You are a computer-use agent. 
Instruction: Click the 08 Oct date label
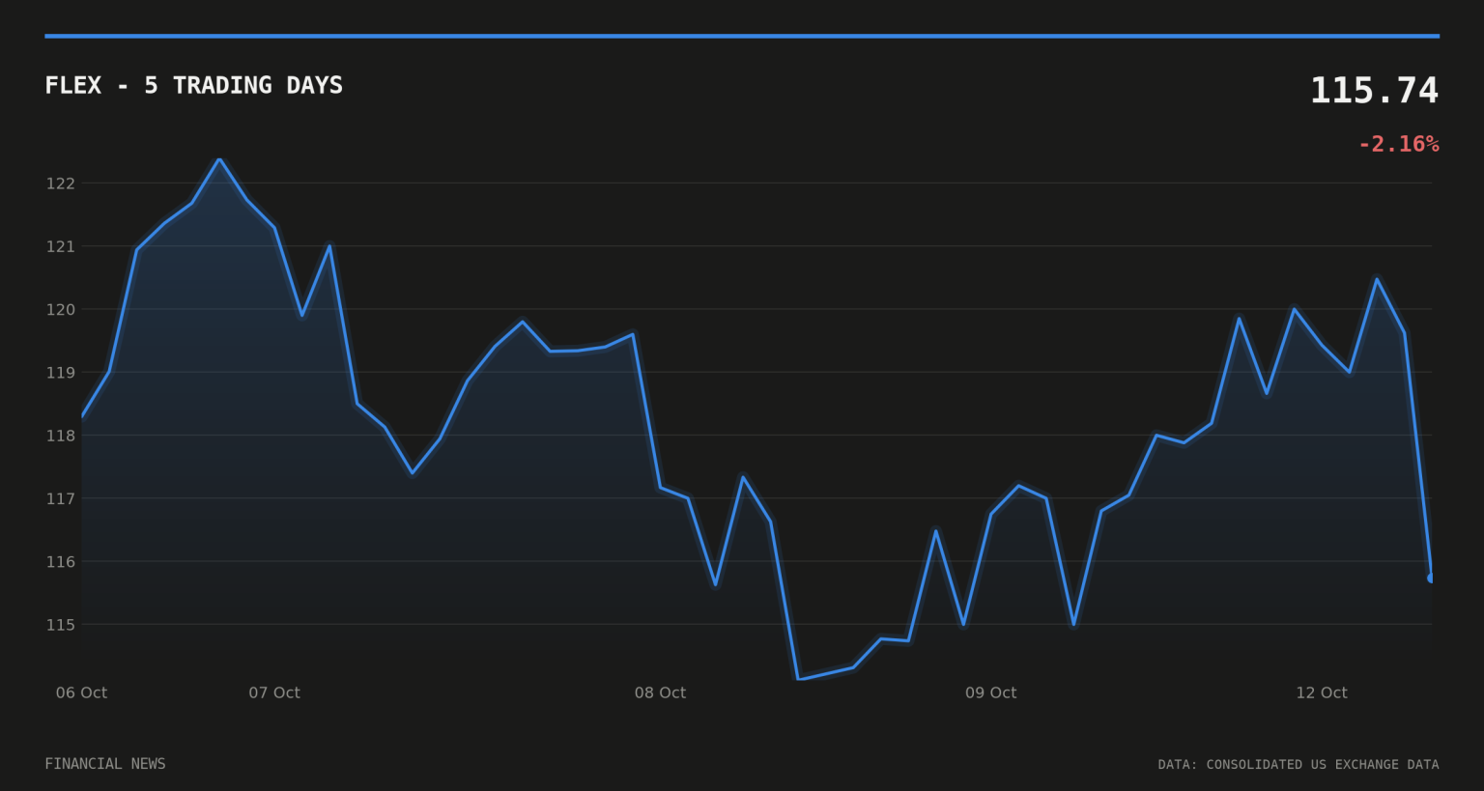coord(660,692)
